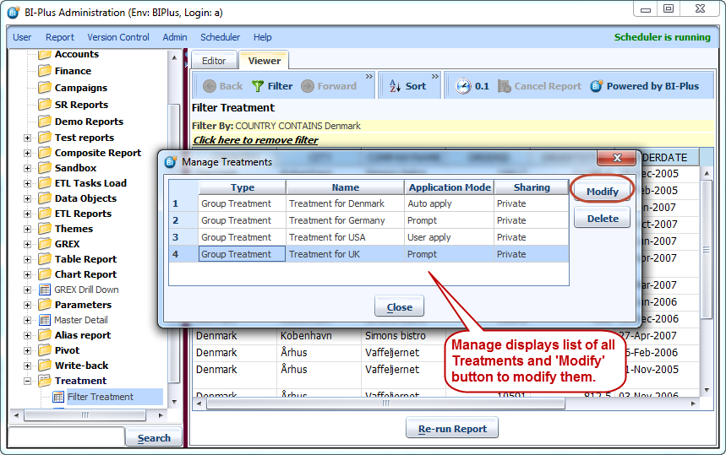The width and height of the screenshot is (726, 455).
Task: Click the 0.1 timer clock icon
Action: click(463, 86)
